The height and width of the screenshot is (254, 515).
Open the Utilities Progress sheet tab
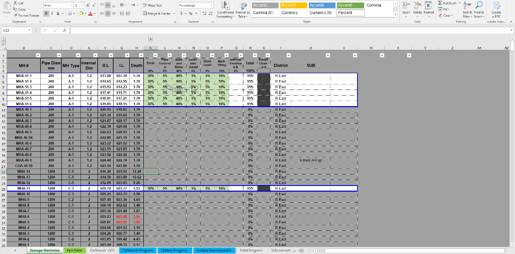point(174,250)
